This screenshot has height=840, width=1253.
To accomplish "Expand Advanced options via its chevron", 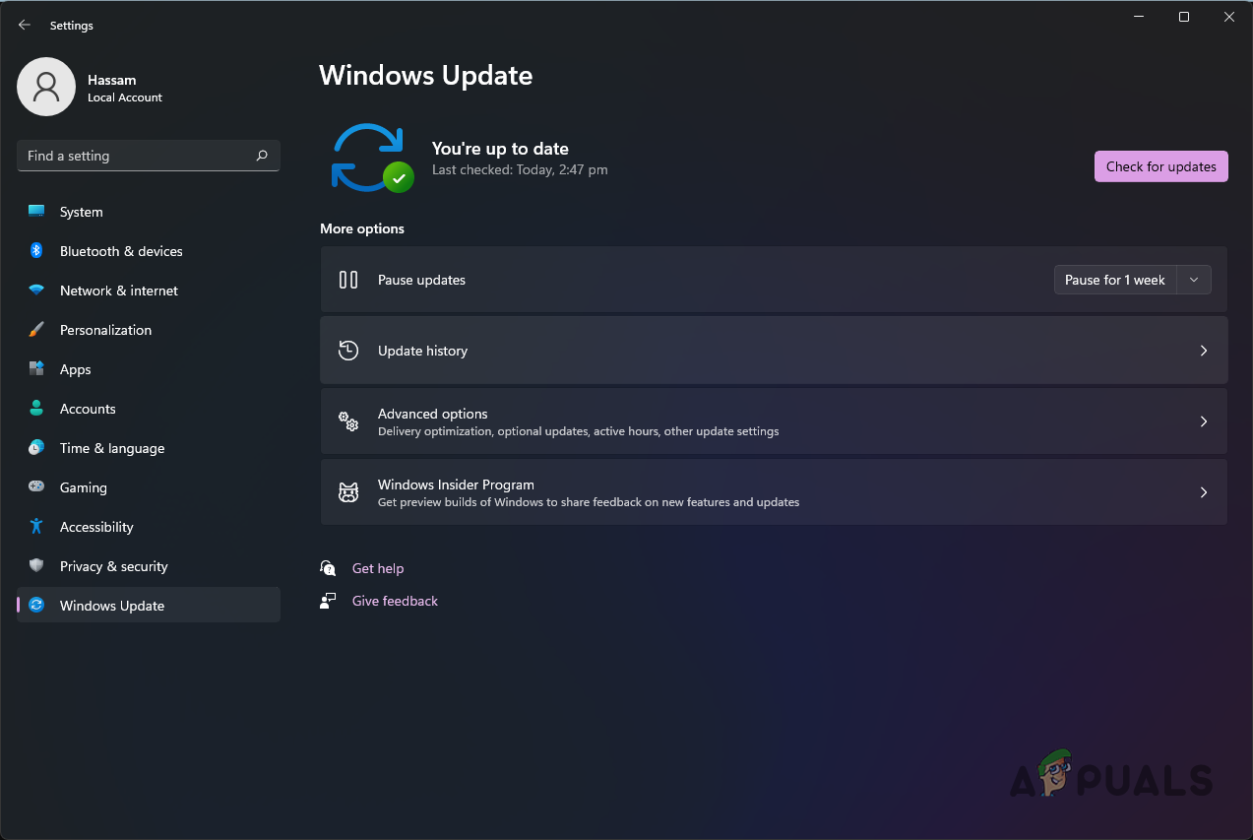I will click(1203, 421).
